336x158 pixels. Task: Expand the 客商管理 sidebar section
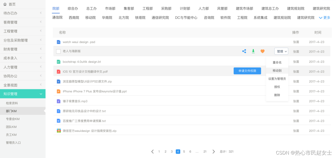[x=23, y=22]
